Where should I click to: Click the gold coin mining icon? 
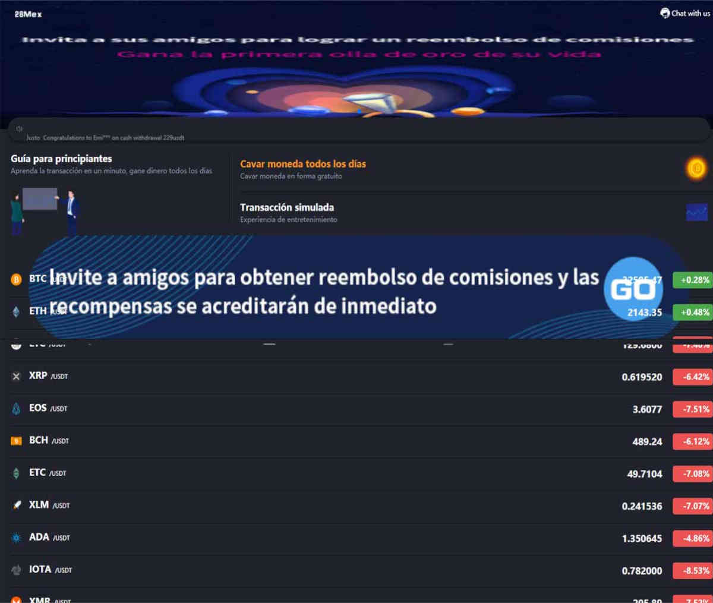(696, 168)
